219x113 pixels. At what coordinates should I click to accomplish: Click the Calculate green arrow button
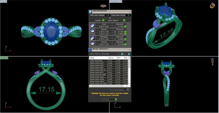coord(116,99)
